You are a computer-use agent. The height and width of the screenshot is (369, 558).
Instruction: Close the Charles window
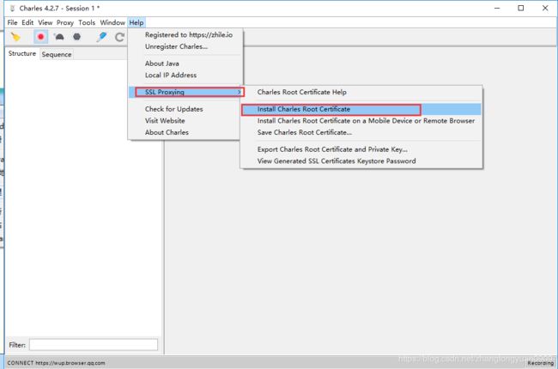point(545,9)
